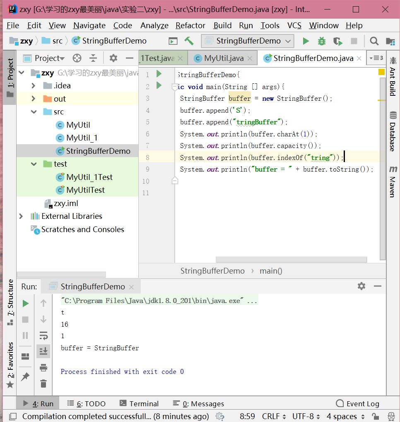Hide the Project panel with minus icon

129,58
